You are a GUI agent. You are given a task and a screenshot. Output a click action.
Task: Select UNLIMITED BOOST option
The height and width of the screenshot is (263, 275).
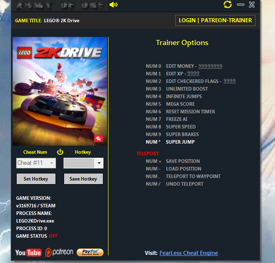(x=187, y=89)
